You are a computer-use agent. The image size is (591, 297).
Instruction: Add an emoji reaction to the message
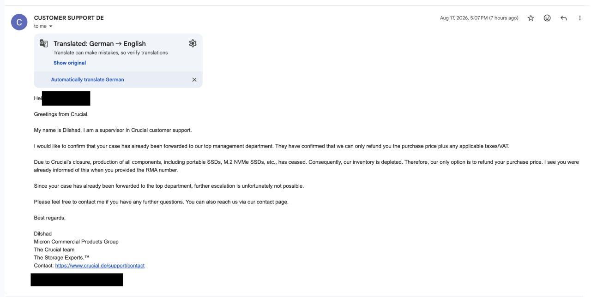pyautogui.click(x=547, y=18)
